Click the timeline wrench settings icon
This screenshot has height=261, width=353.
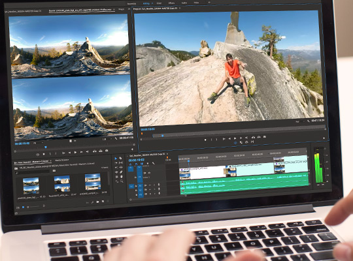pyautogui.click(x=154, y=163)
